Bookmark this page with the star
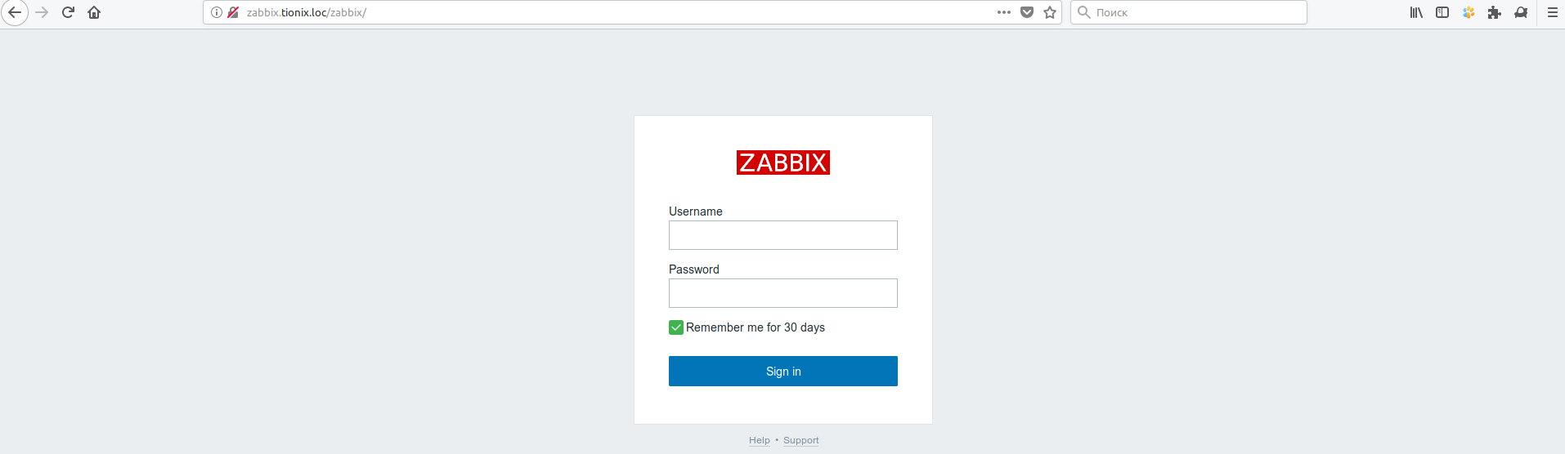 tap(1050, 12)
